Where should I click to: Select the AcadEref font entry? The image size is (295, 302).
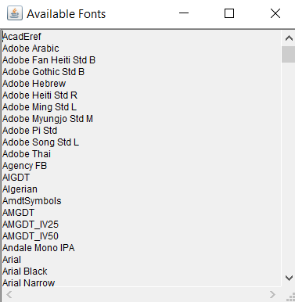(22, 37)
